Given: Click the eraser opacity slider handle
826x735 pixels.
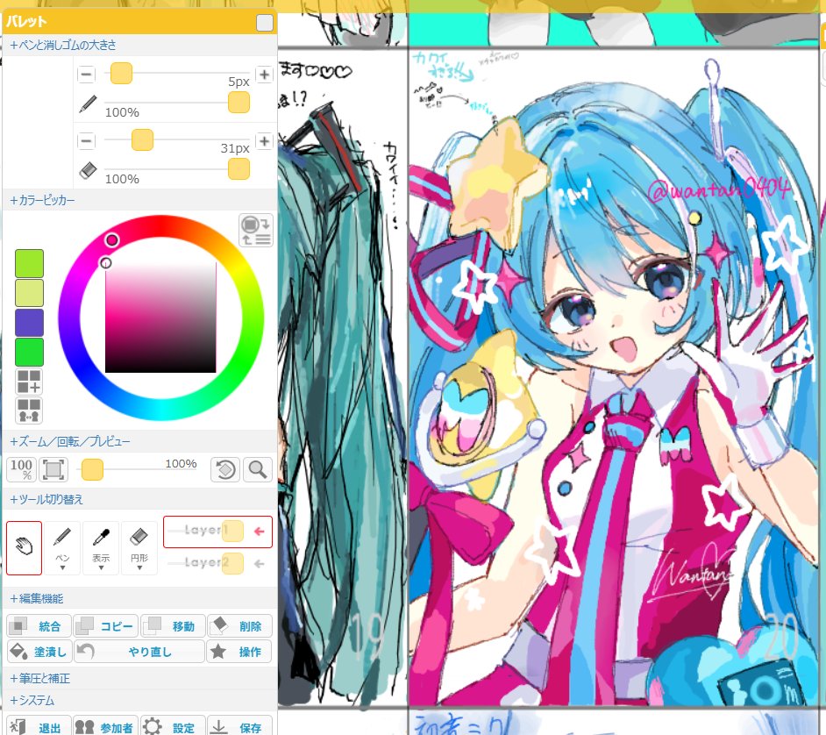Looking at the screenshot, I should point(239,168).
